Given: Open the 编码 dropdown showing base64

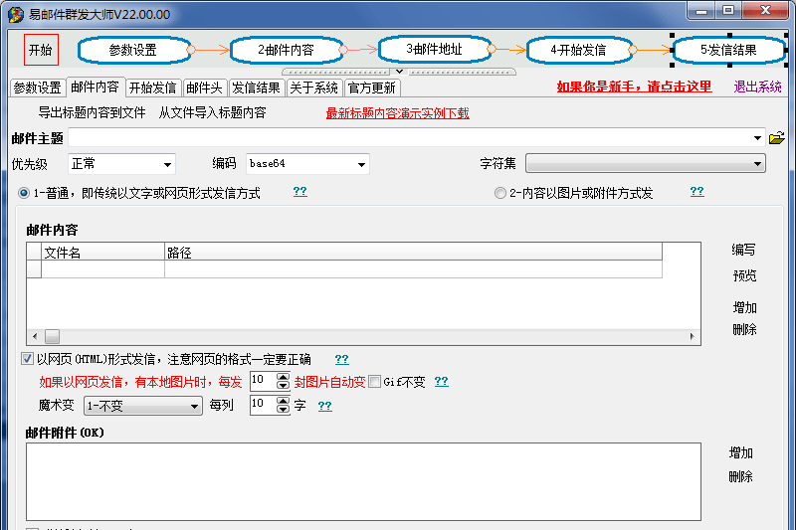Looking at the screenshot, I should (x=307, y=164).
